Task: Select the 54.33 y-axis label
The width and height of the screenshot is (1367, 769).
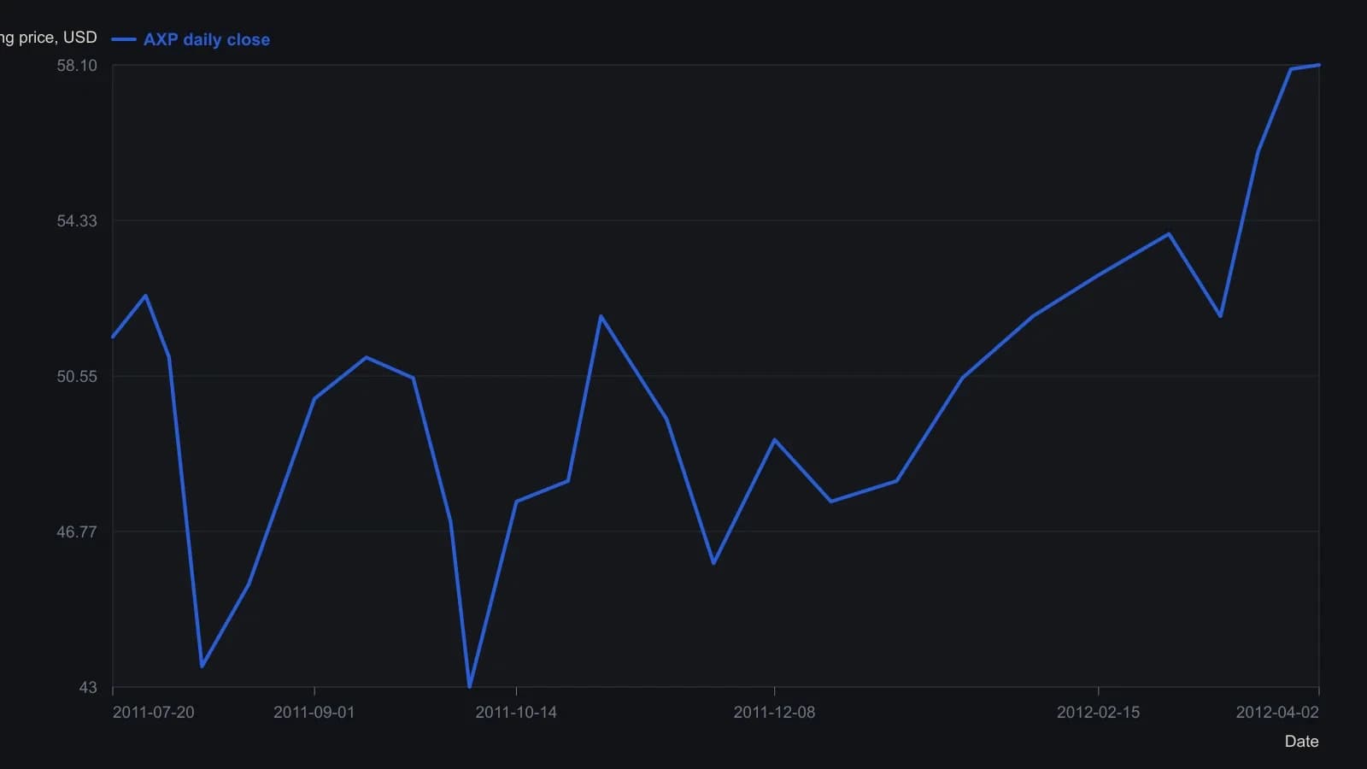Action: [x=77, y=221]
